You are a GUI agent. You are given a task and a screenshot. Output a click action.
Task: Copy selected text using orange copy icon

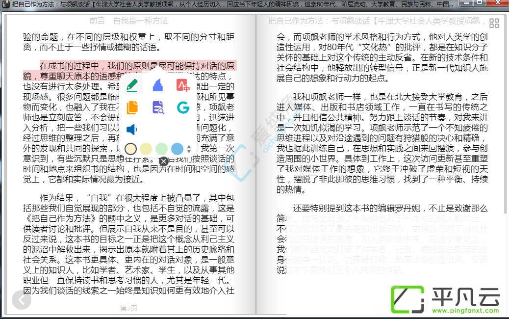tap(132, 107)
